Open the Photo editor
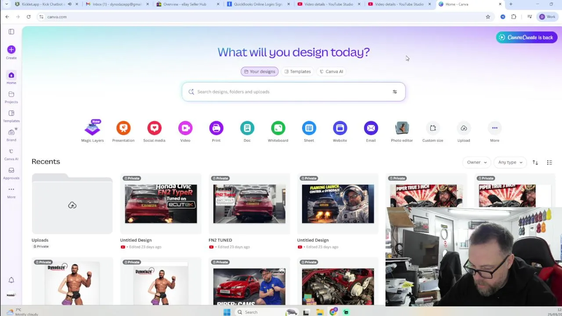This screenshot has height=316, width=562. point(402,131)
